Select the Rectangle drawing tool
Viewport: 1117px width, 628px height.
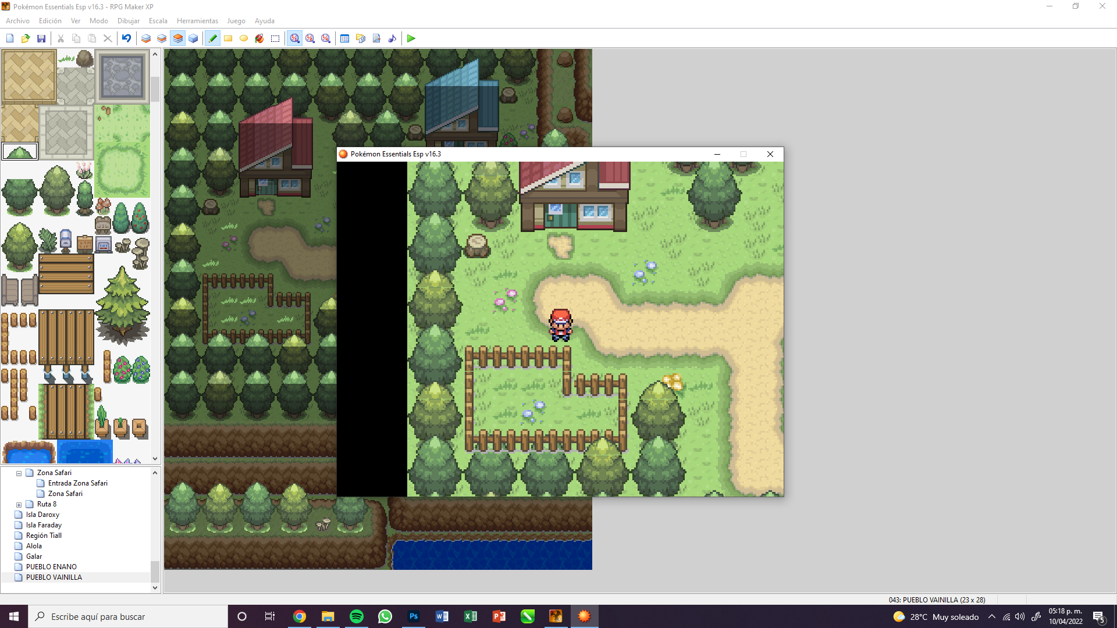point(228,38)
